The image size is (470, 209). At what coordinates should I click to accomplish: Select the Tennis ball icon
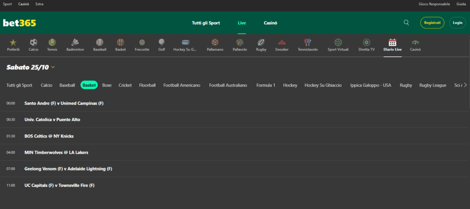point(52,43)
